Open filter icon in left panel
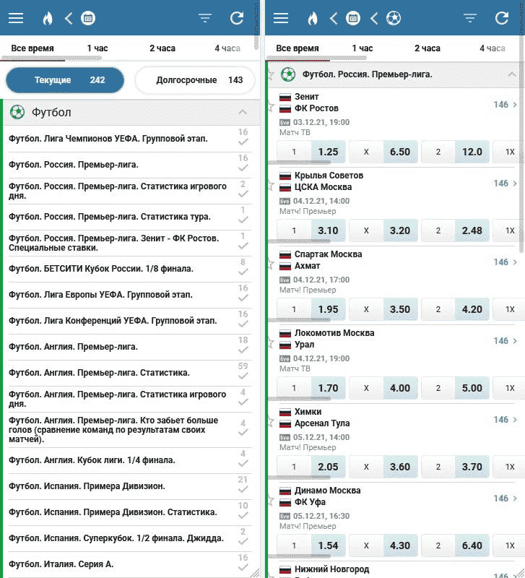This screenshot has height=578, width=525. click(205, 18)
